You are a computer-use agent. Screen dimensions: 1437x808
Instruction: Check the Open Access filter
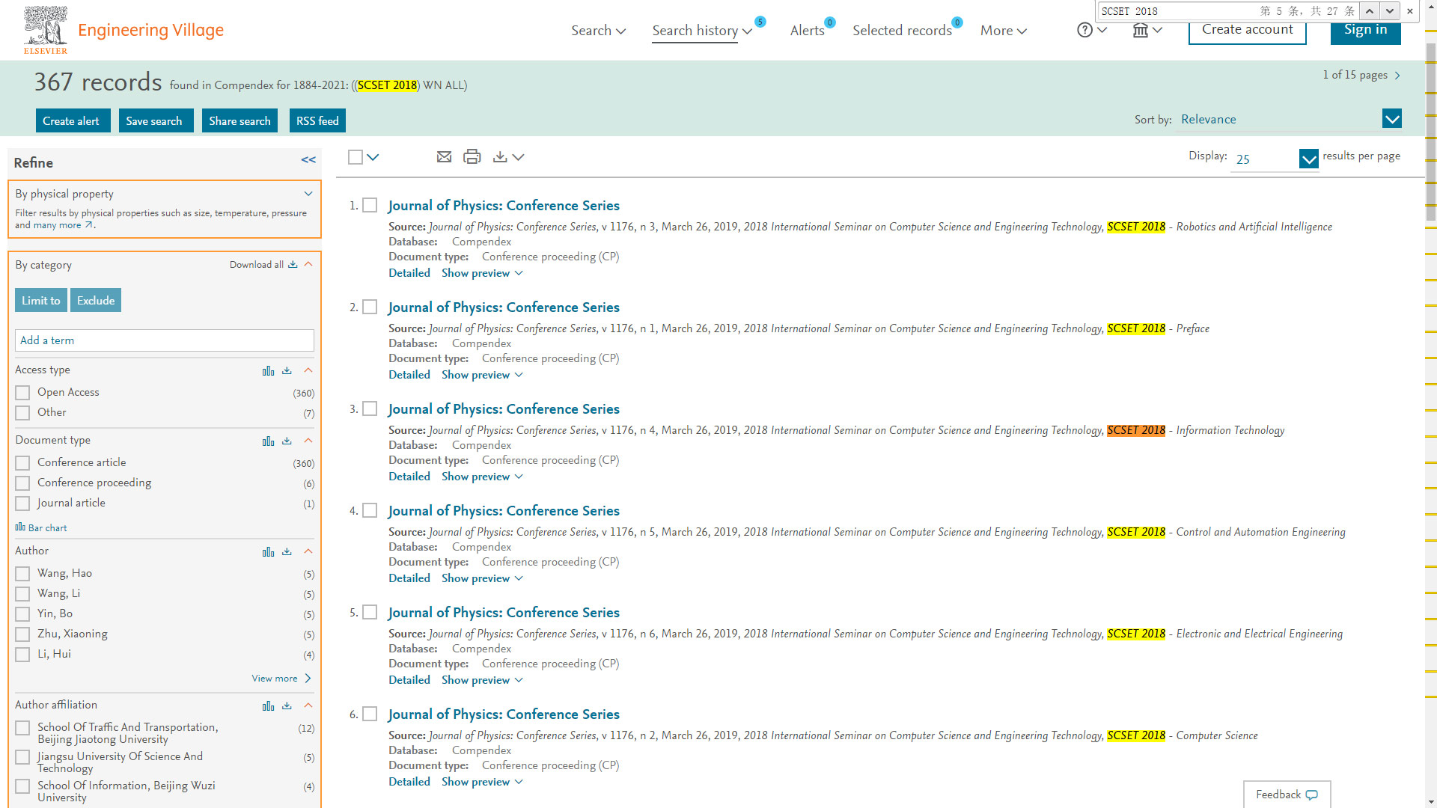(22, 393)
